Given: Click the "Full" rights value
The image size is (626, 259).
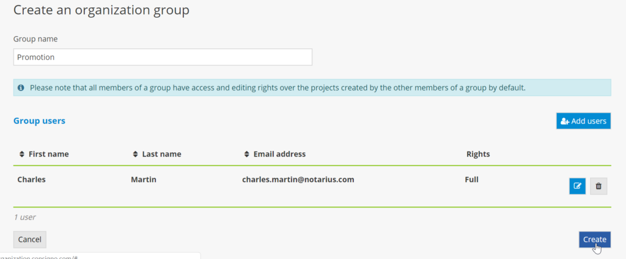Looking at the screenshot, I should [471, 180].
